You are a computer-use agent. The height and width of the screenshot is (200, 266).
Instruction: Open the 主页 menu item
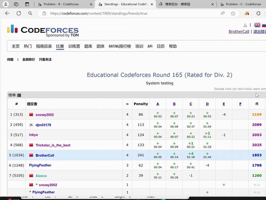click(16, 46)
